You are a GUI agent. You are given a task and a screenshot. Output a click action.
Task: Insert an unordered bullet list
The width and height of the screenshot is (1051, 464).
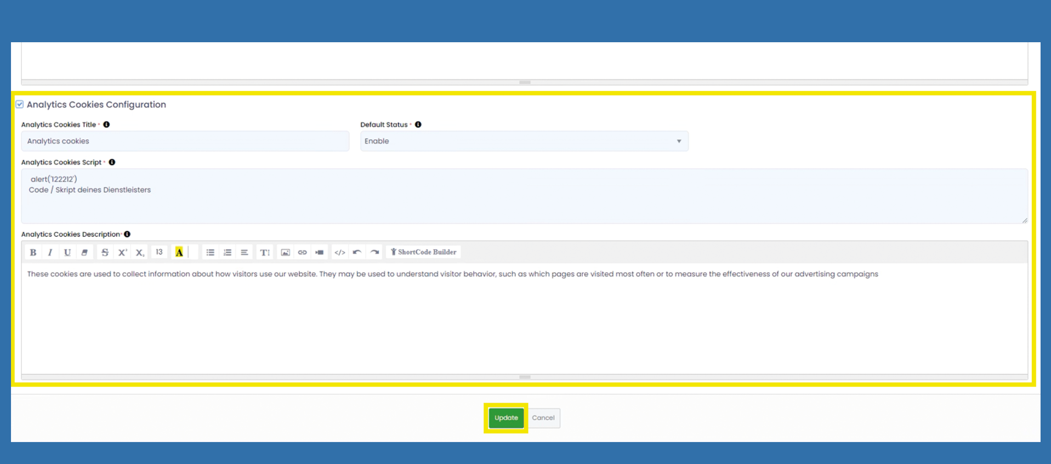[210, 252]
